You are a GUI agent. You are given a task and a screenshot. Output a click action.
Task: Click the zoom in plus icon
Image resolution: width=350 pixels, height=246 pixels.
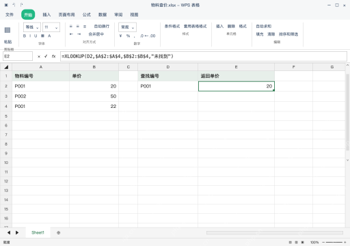point(345,243)
